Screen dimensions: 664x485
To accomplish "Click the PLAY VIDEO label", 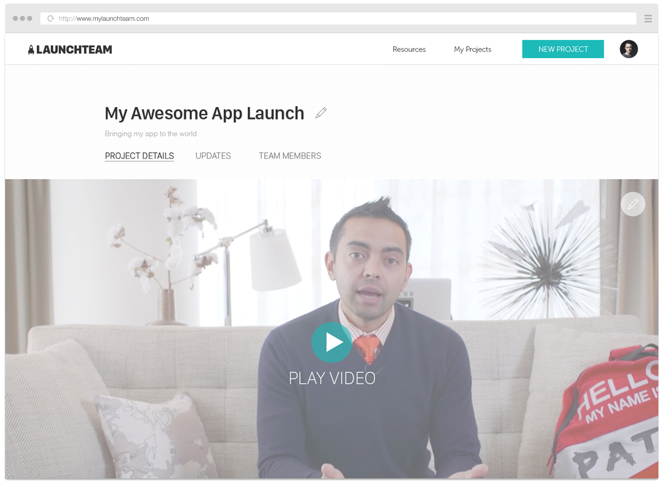I will [x=331, y=378].
